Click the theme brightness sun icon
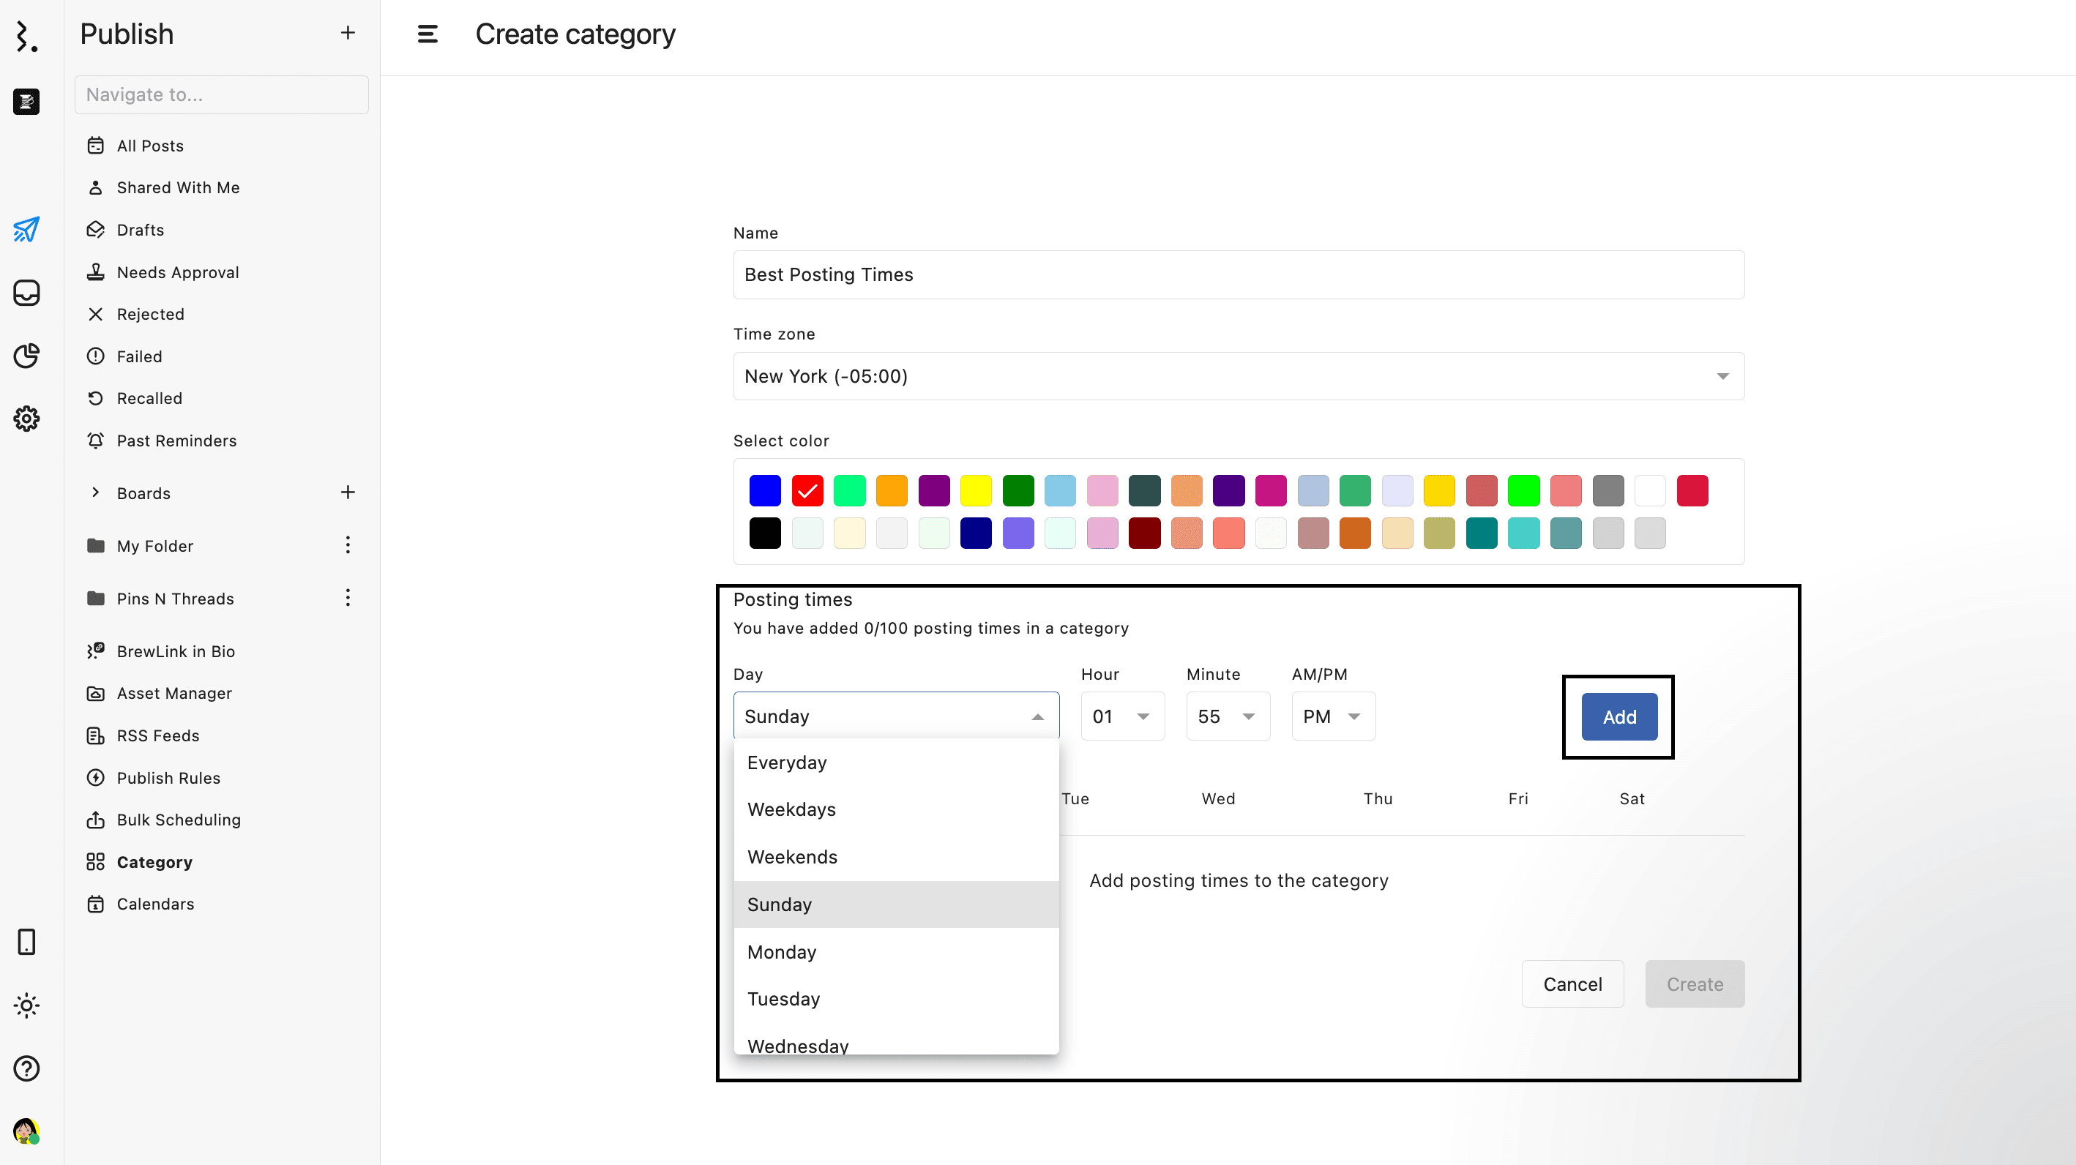Screen dimensions: 2076x1165 click(26, 1005)
